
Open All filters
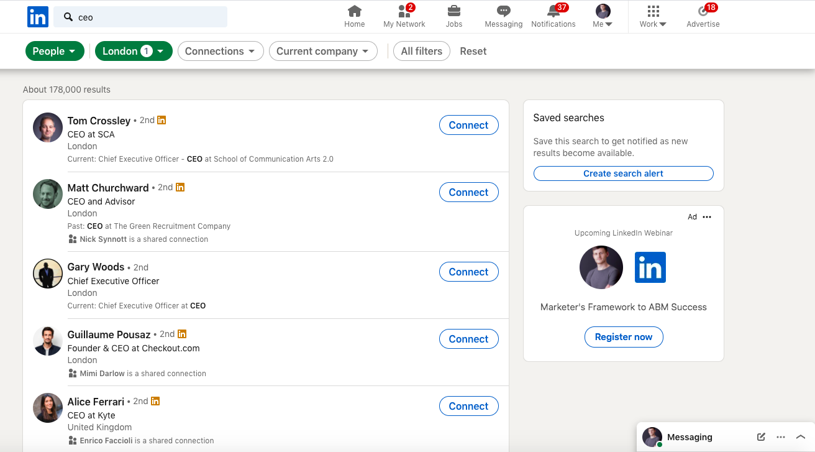[x=422, y=51]
